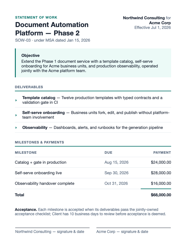
Task: Click the STATEMENT OF WORK label
Action: coord(36,17)
